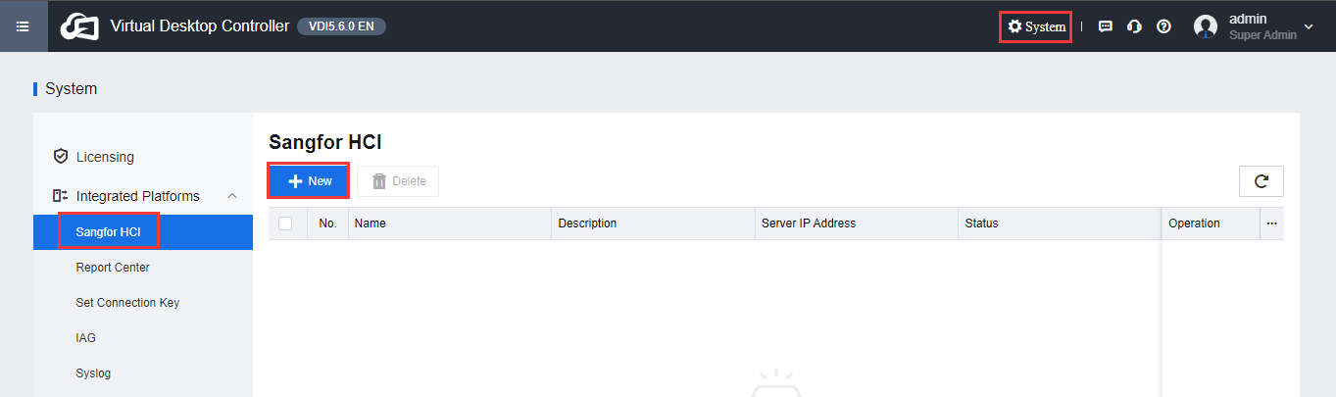Click New to add an HCI platform

click(x=309, y=181)
